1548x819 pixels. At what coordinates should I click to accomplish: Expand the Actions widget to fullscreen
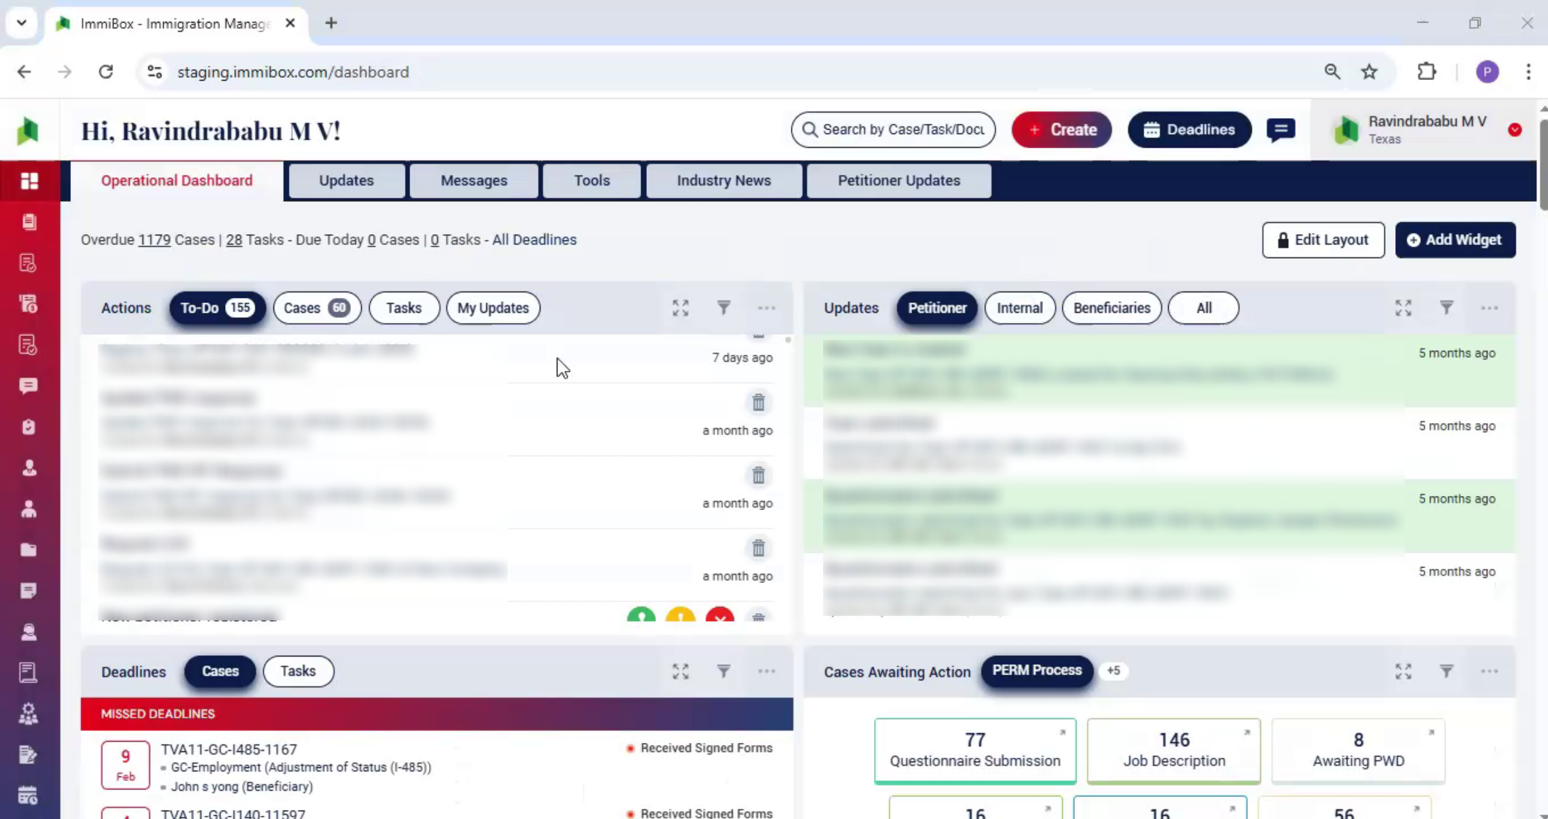click(680, 308)
